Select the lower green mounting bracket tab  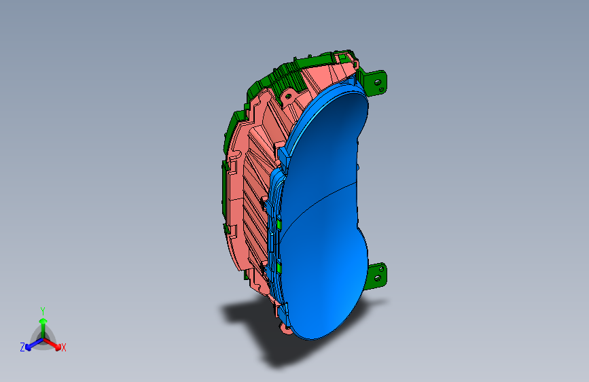point(377,277)
